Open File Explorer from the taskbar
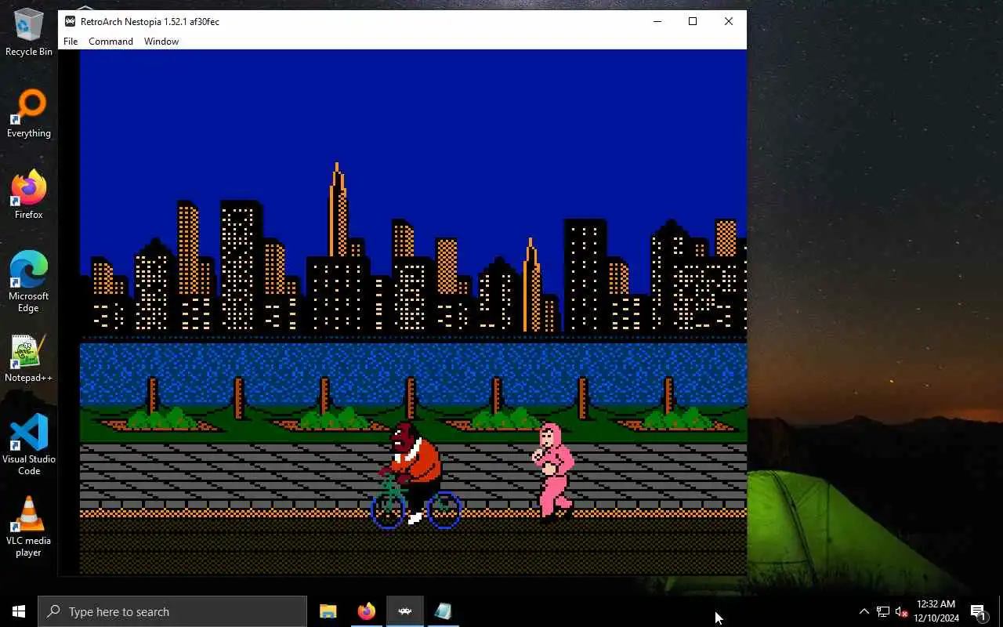The width and height of the screenshot is (1003, 627). tap(328, 611)
